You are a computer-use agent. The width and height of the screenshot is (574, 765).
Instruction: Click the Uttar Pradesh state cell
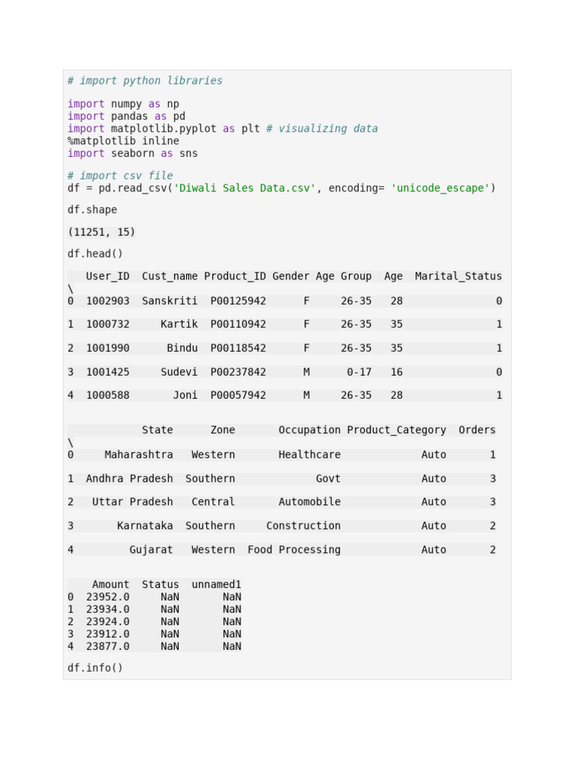pos(132,502)
